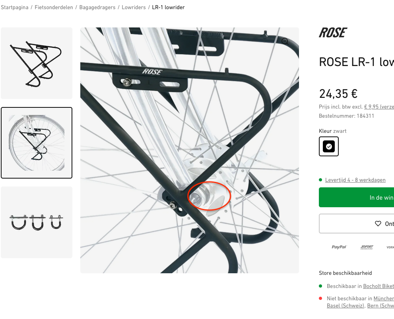
Task: Click the 'Levertijd 4 - 8 werkdagen' link
Action: coord(355,180)
